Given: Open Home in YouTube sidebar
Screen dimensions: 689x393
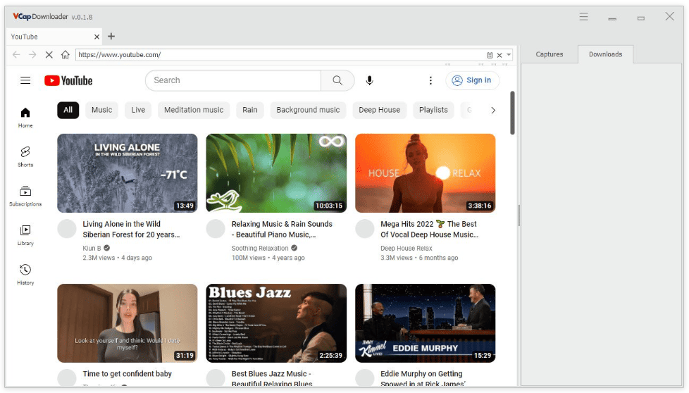Looking at the screenshot, I should click(x=25, y=118).
